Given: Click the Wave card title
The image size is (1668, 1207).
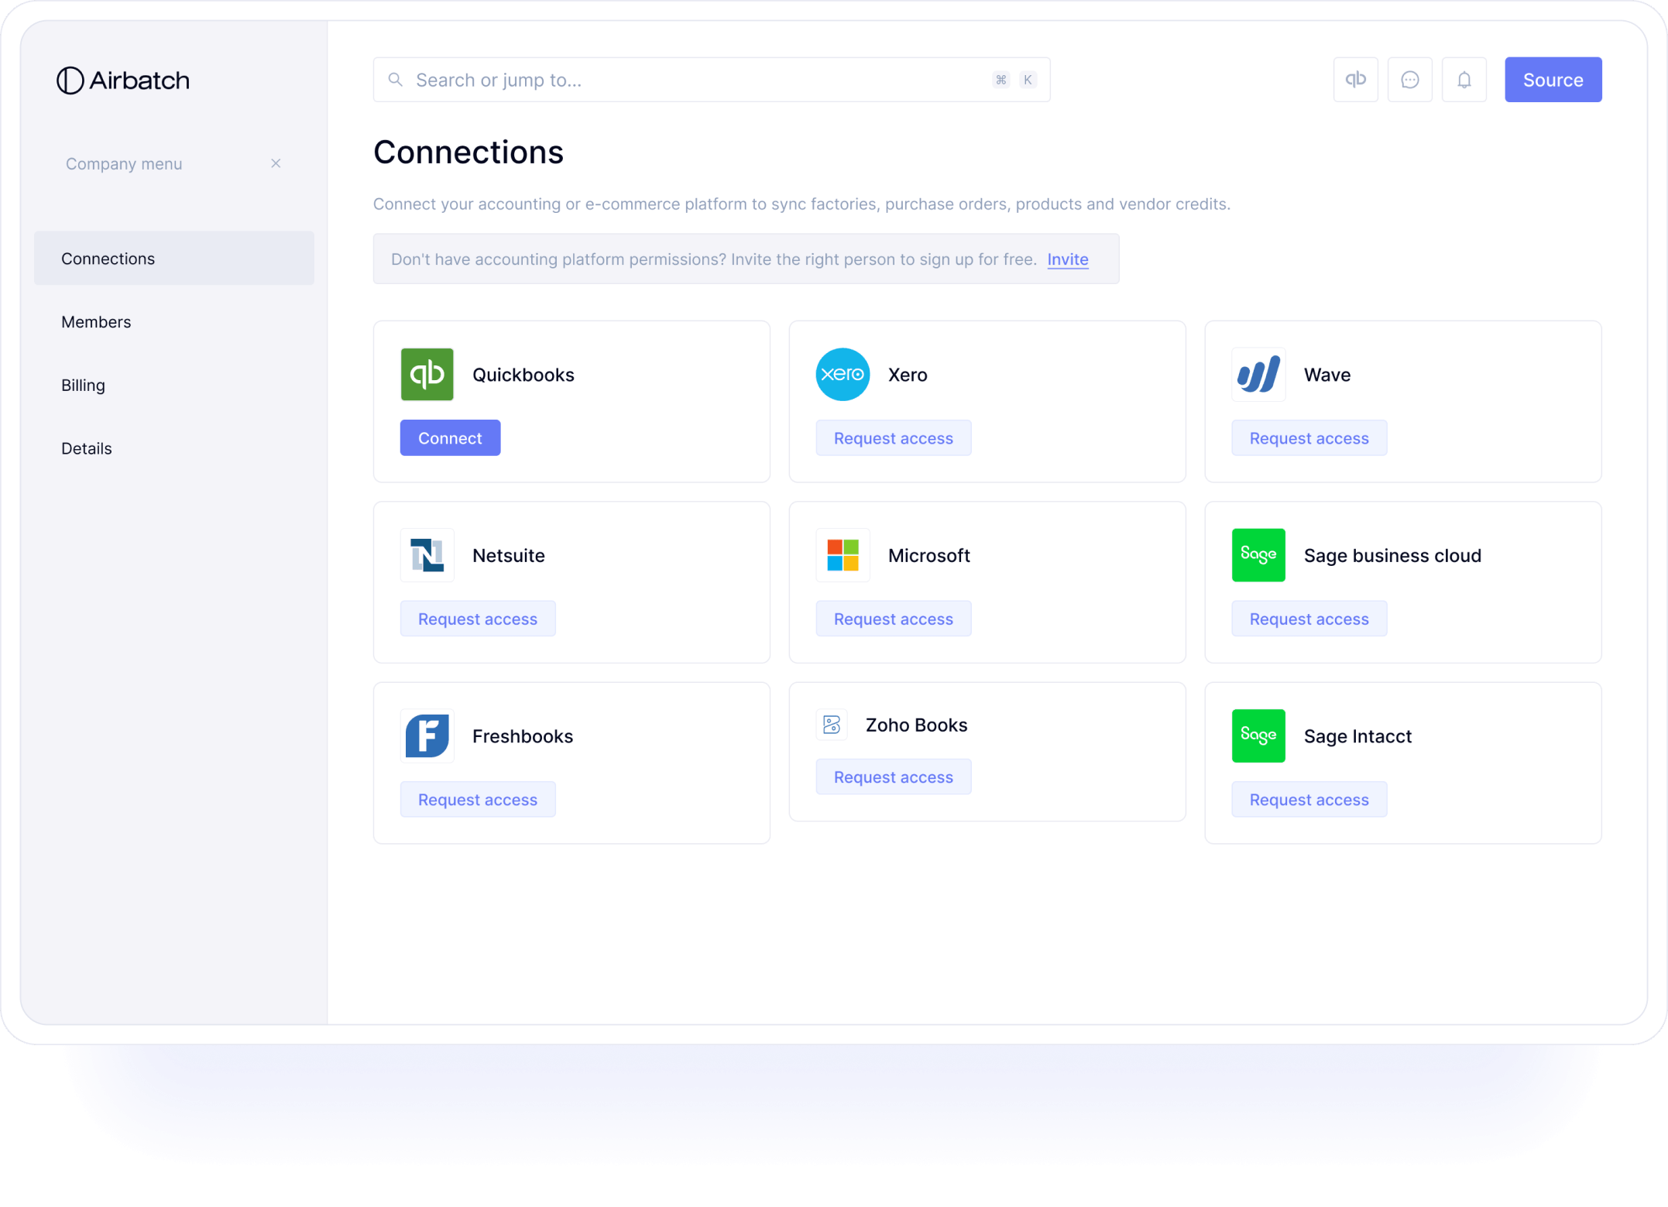Looking at the screenshot, I should 1327,375.
